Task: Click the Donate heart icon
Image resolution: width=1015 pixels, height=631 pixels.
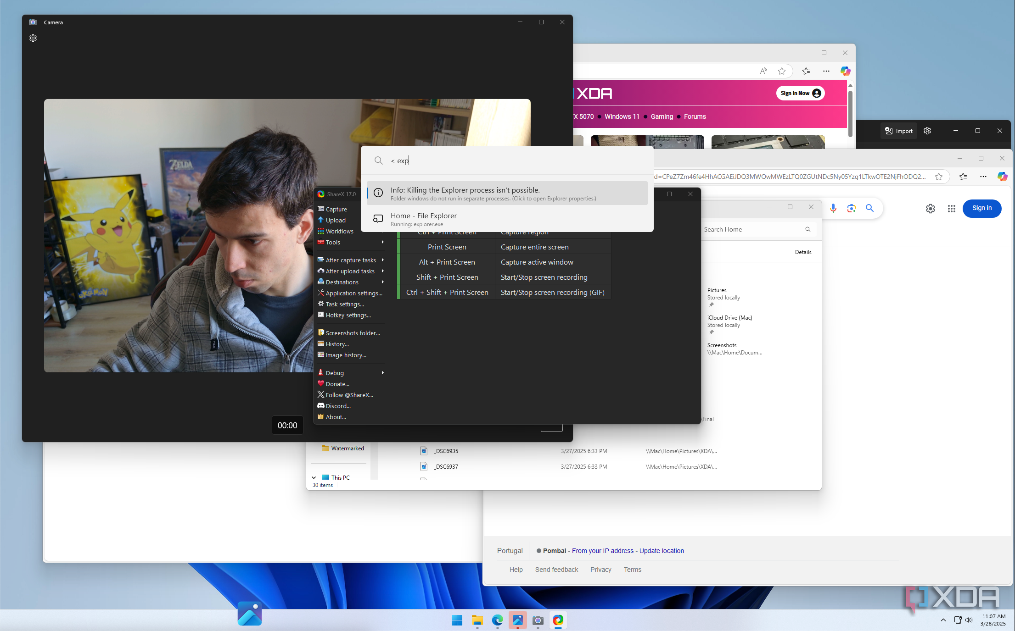Action: [321, 383]
